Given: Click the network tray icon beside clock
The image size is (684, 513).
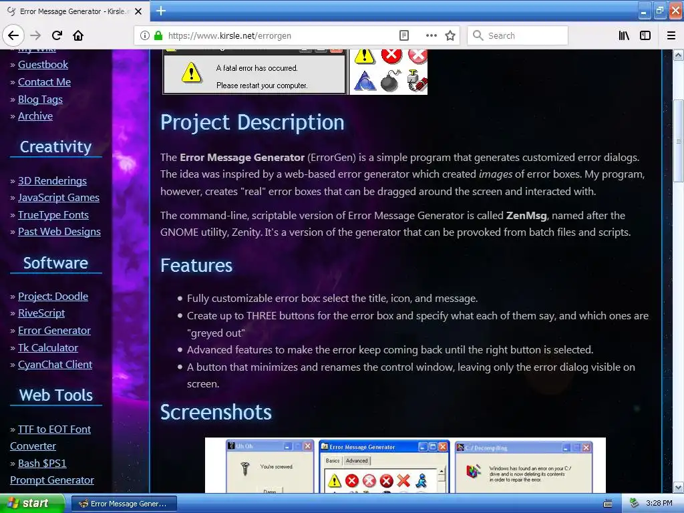Looking at the screenshot, I should click(x=634, y=504).
